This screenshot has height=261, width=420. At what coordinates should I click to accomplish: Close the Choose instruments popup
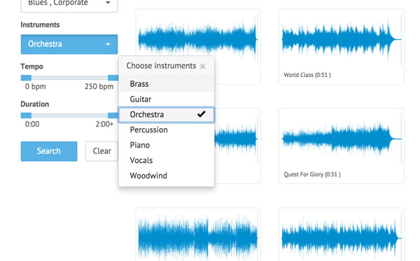point(202,66)
